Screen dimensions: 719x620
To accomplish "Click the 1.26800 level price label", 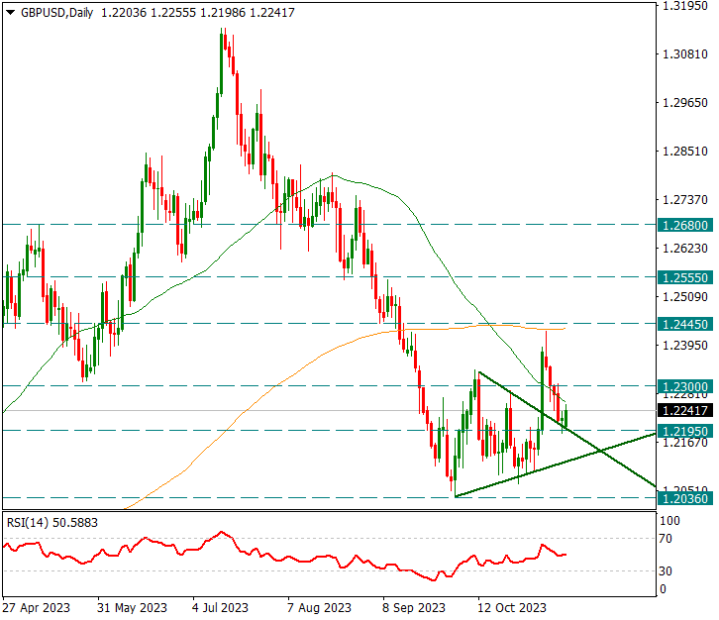I will [685, 225].
